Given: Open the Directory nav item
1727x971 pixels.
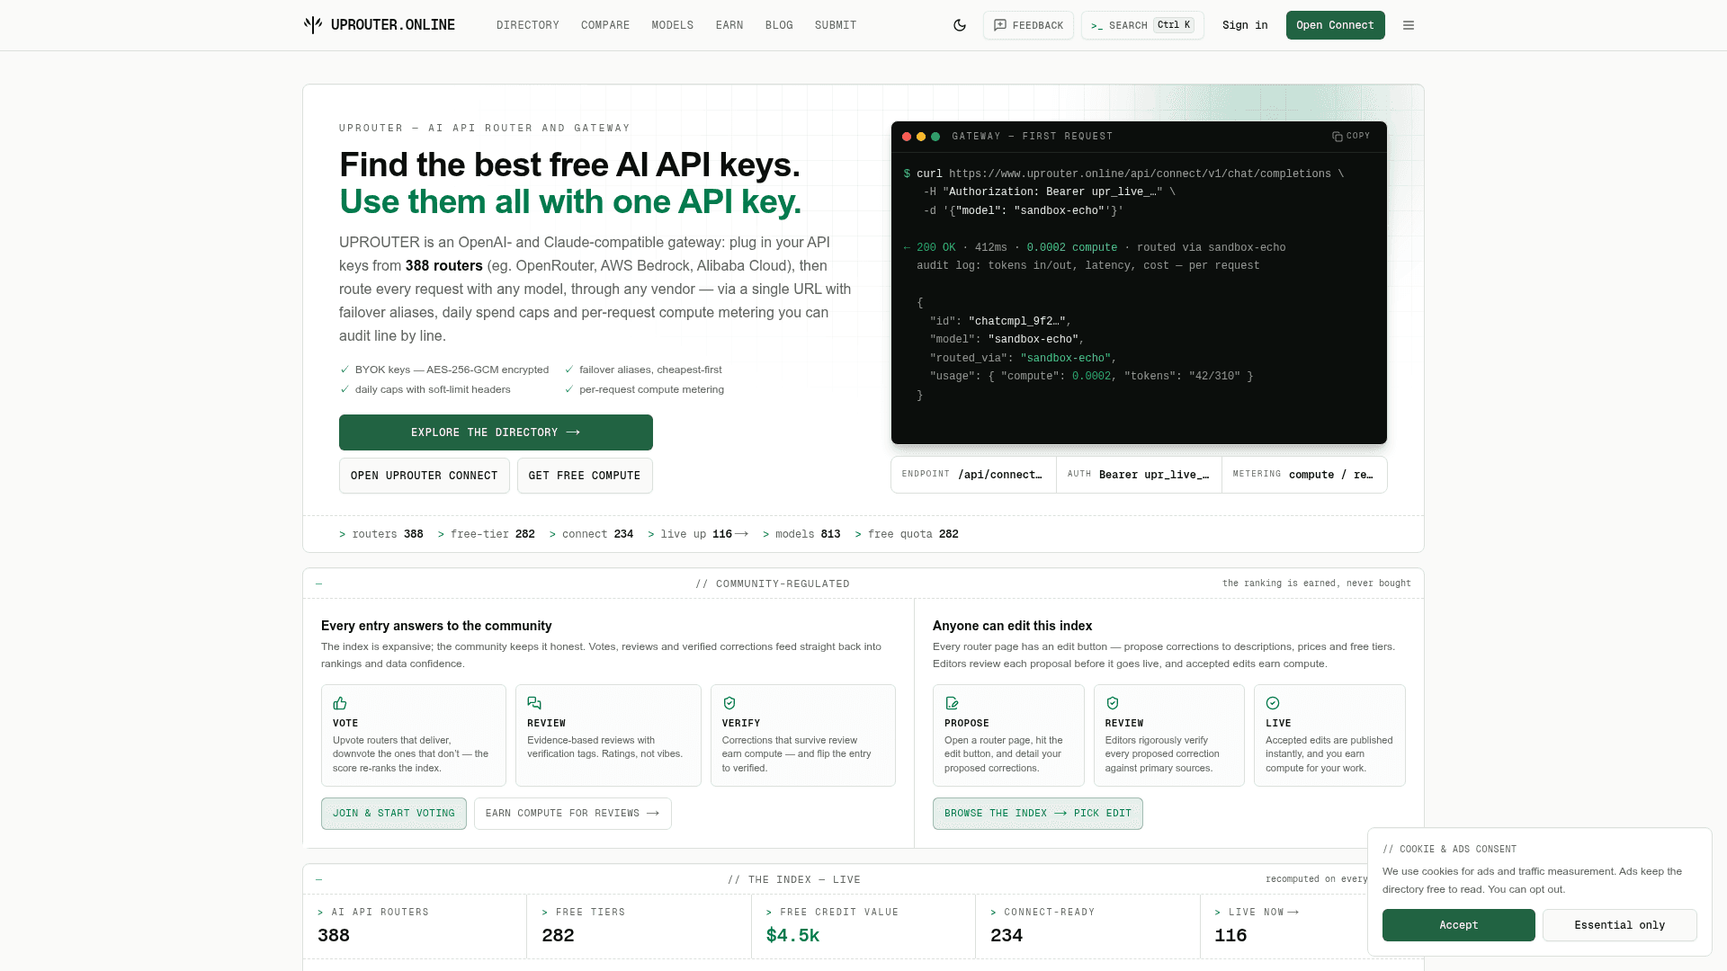Looking at the screenshot, I should [x=528, y=25].
